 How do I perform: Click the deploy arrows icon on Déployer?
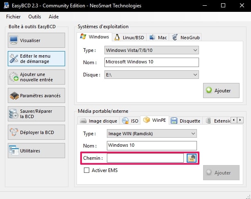click(x=14, y=132)
